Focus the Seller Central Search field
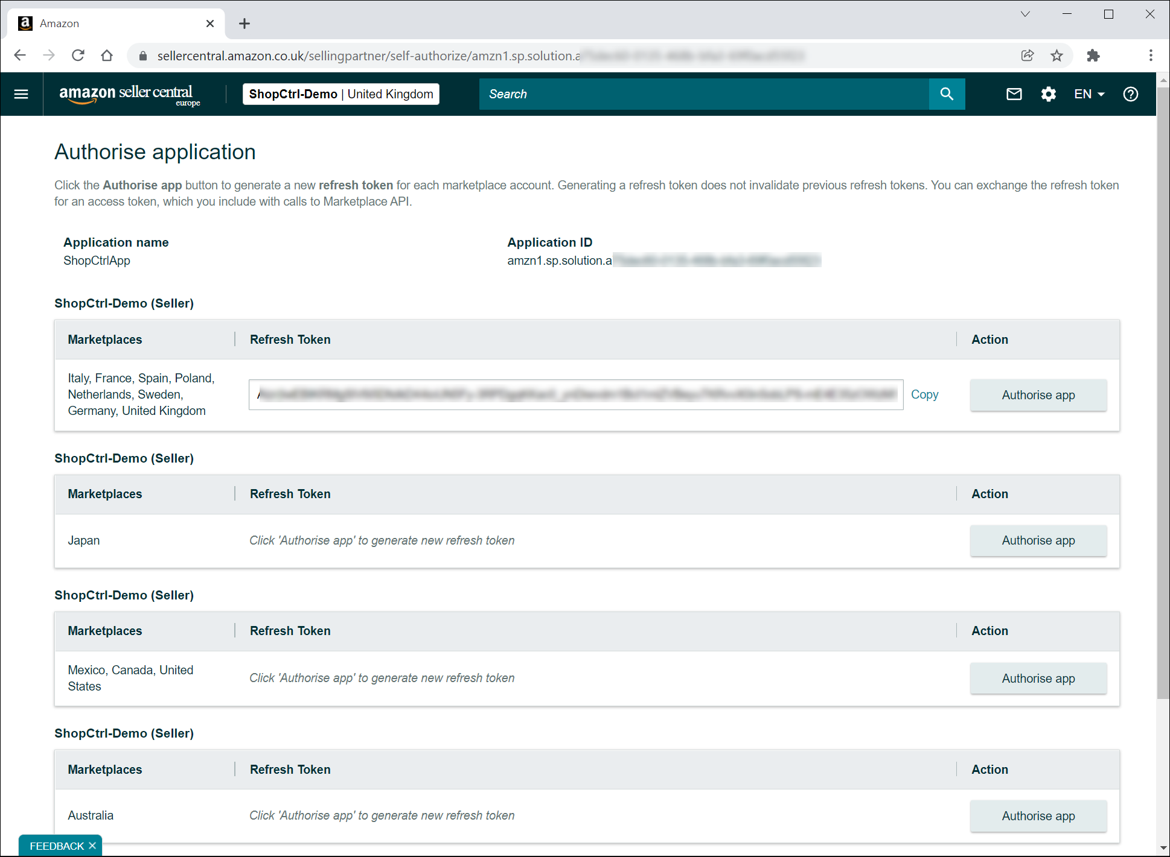The width and height of the screenshot is (1170, 857). (704, 94)
